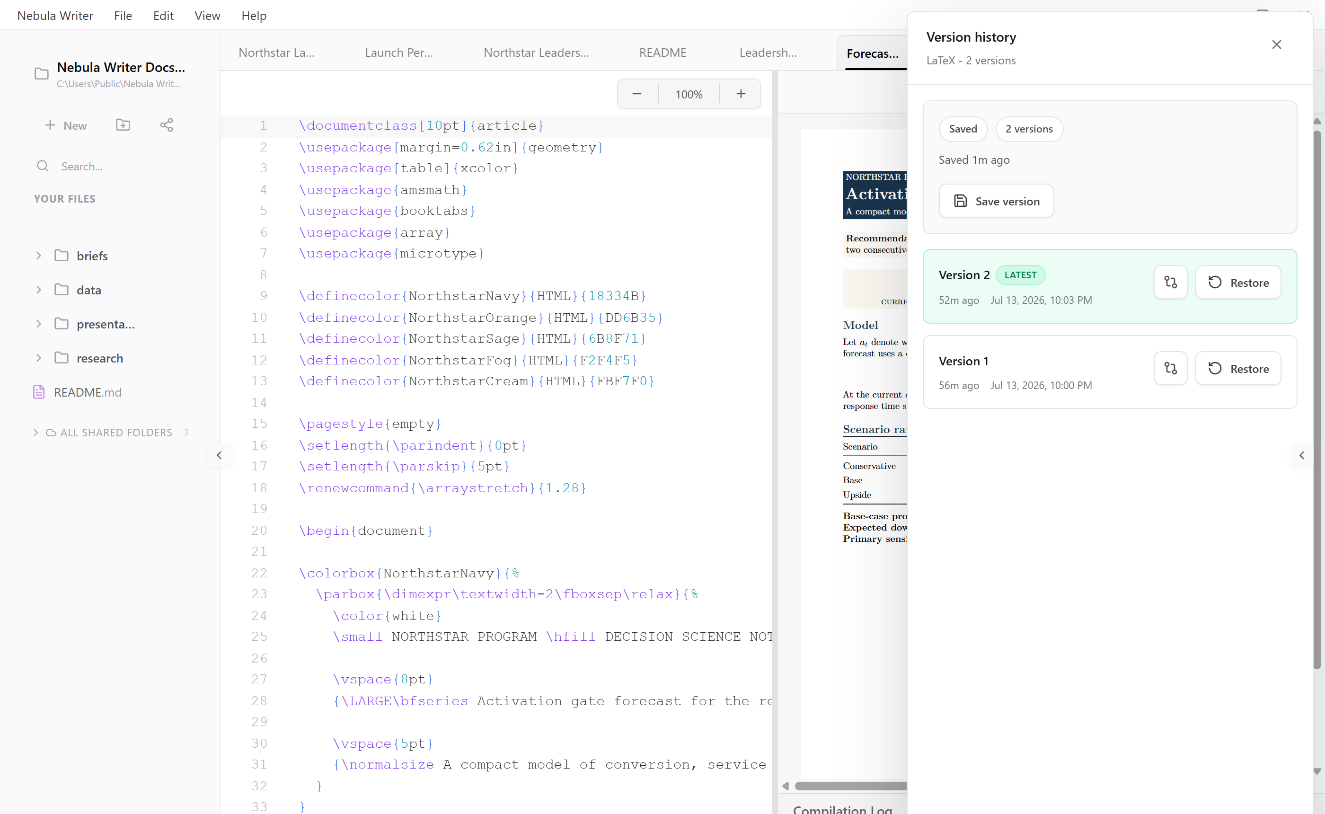Click Nebula Writer Docs... project title

pos(121,67)
